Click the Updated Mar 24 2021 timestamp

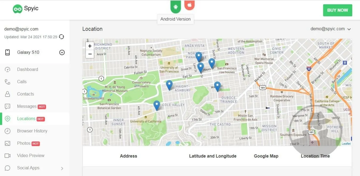tap(31, 37)
